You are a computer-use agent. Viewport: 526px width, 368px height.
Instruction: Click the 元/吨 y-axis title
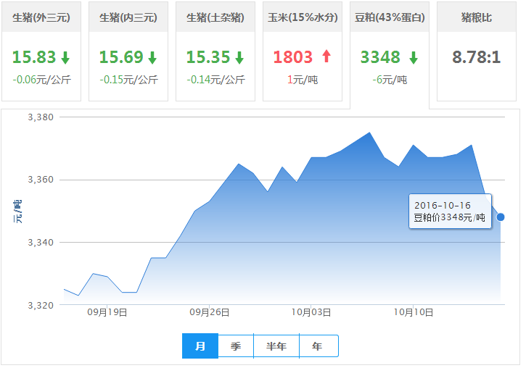[x=17, y=212]
